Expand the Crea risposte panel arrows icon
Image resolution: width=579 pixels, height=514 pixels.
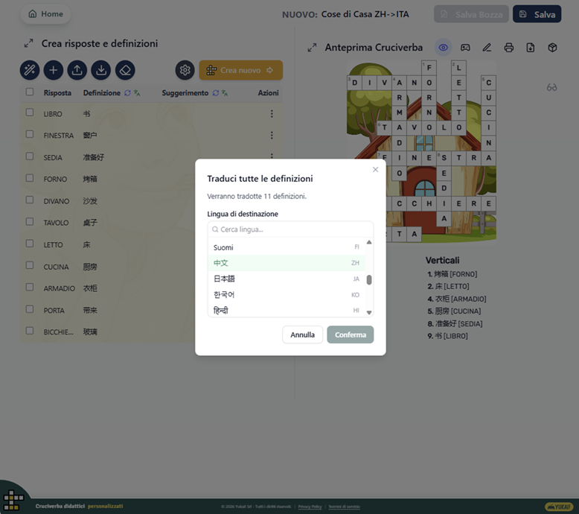pyautogui.click(x=29, y=44)
